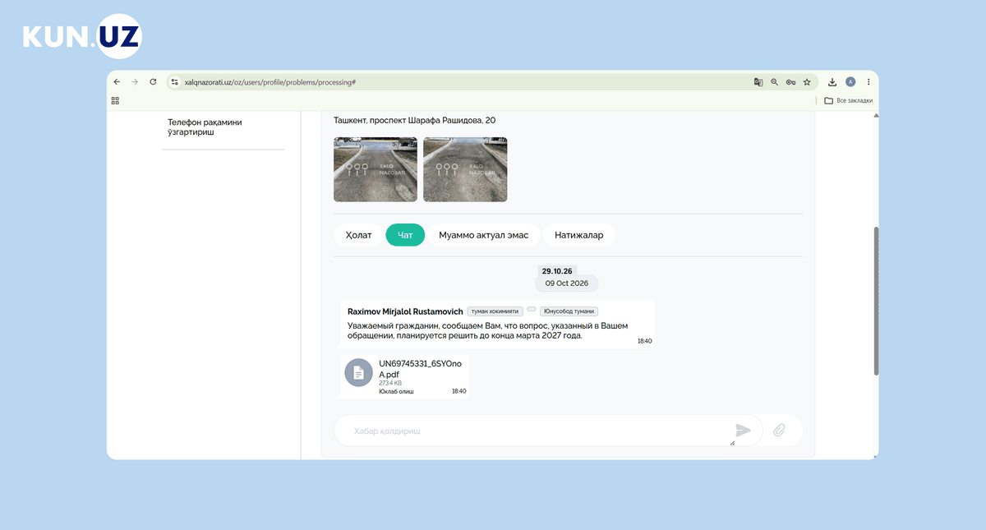This screenshot has width=986, height=530.
Task: Click the translate page icon
Action: pos(758,82)
